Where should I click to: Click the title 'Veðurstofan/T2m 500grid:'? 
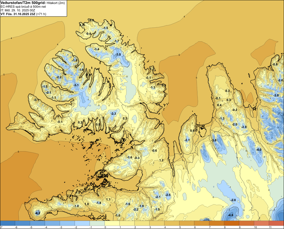tap(23, 3)
